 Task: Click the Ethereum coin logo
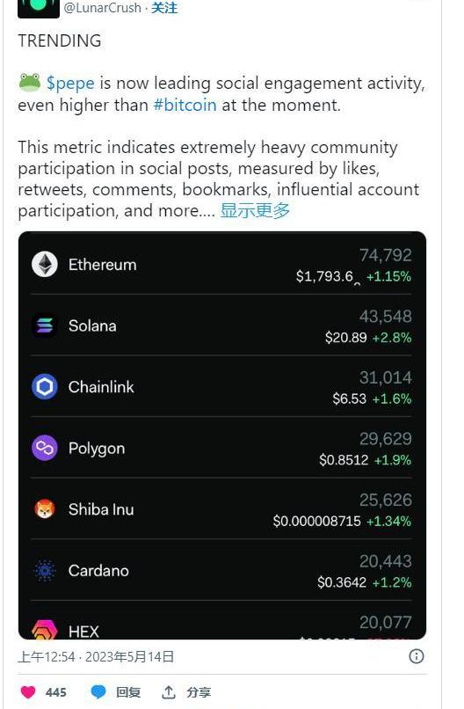[45, 265]
